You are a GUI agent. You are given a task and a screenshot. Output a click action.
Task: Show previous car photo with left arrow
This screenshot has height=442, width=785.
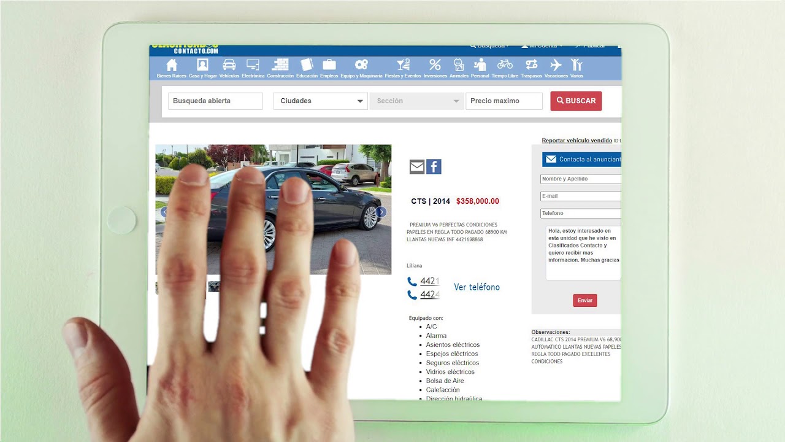164,212
